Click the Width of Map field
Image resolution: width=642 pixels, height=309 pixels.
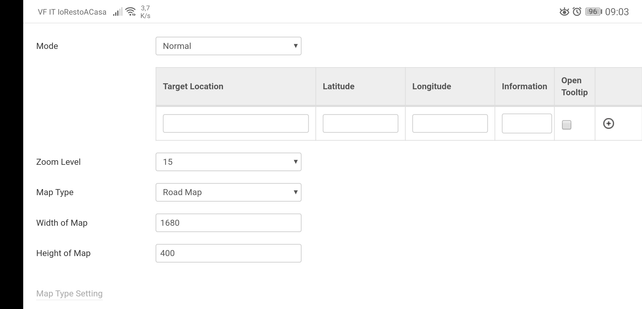coord(228,223)
